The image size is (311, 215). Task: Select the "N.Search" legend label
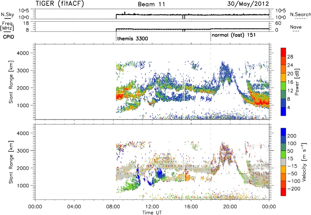300,14
